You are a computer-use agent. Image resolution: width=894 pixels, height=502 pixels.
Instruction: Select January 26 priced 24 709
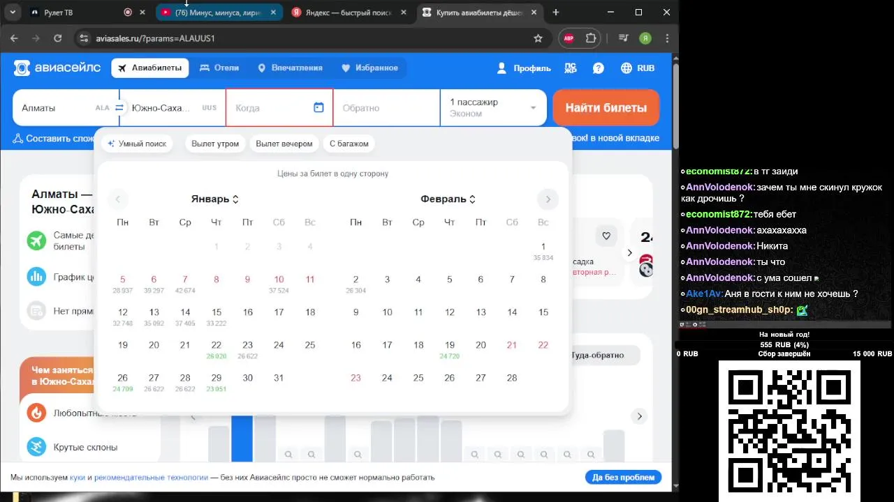coord(122,382)
